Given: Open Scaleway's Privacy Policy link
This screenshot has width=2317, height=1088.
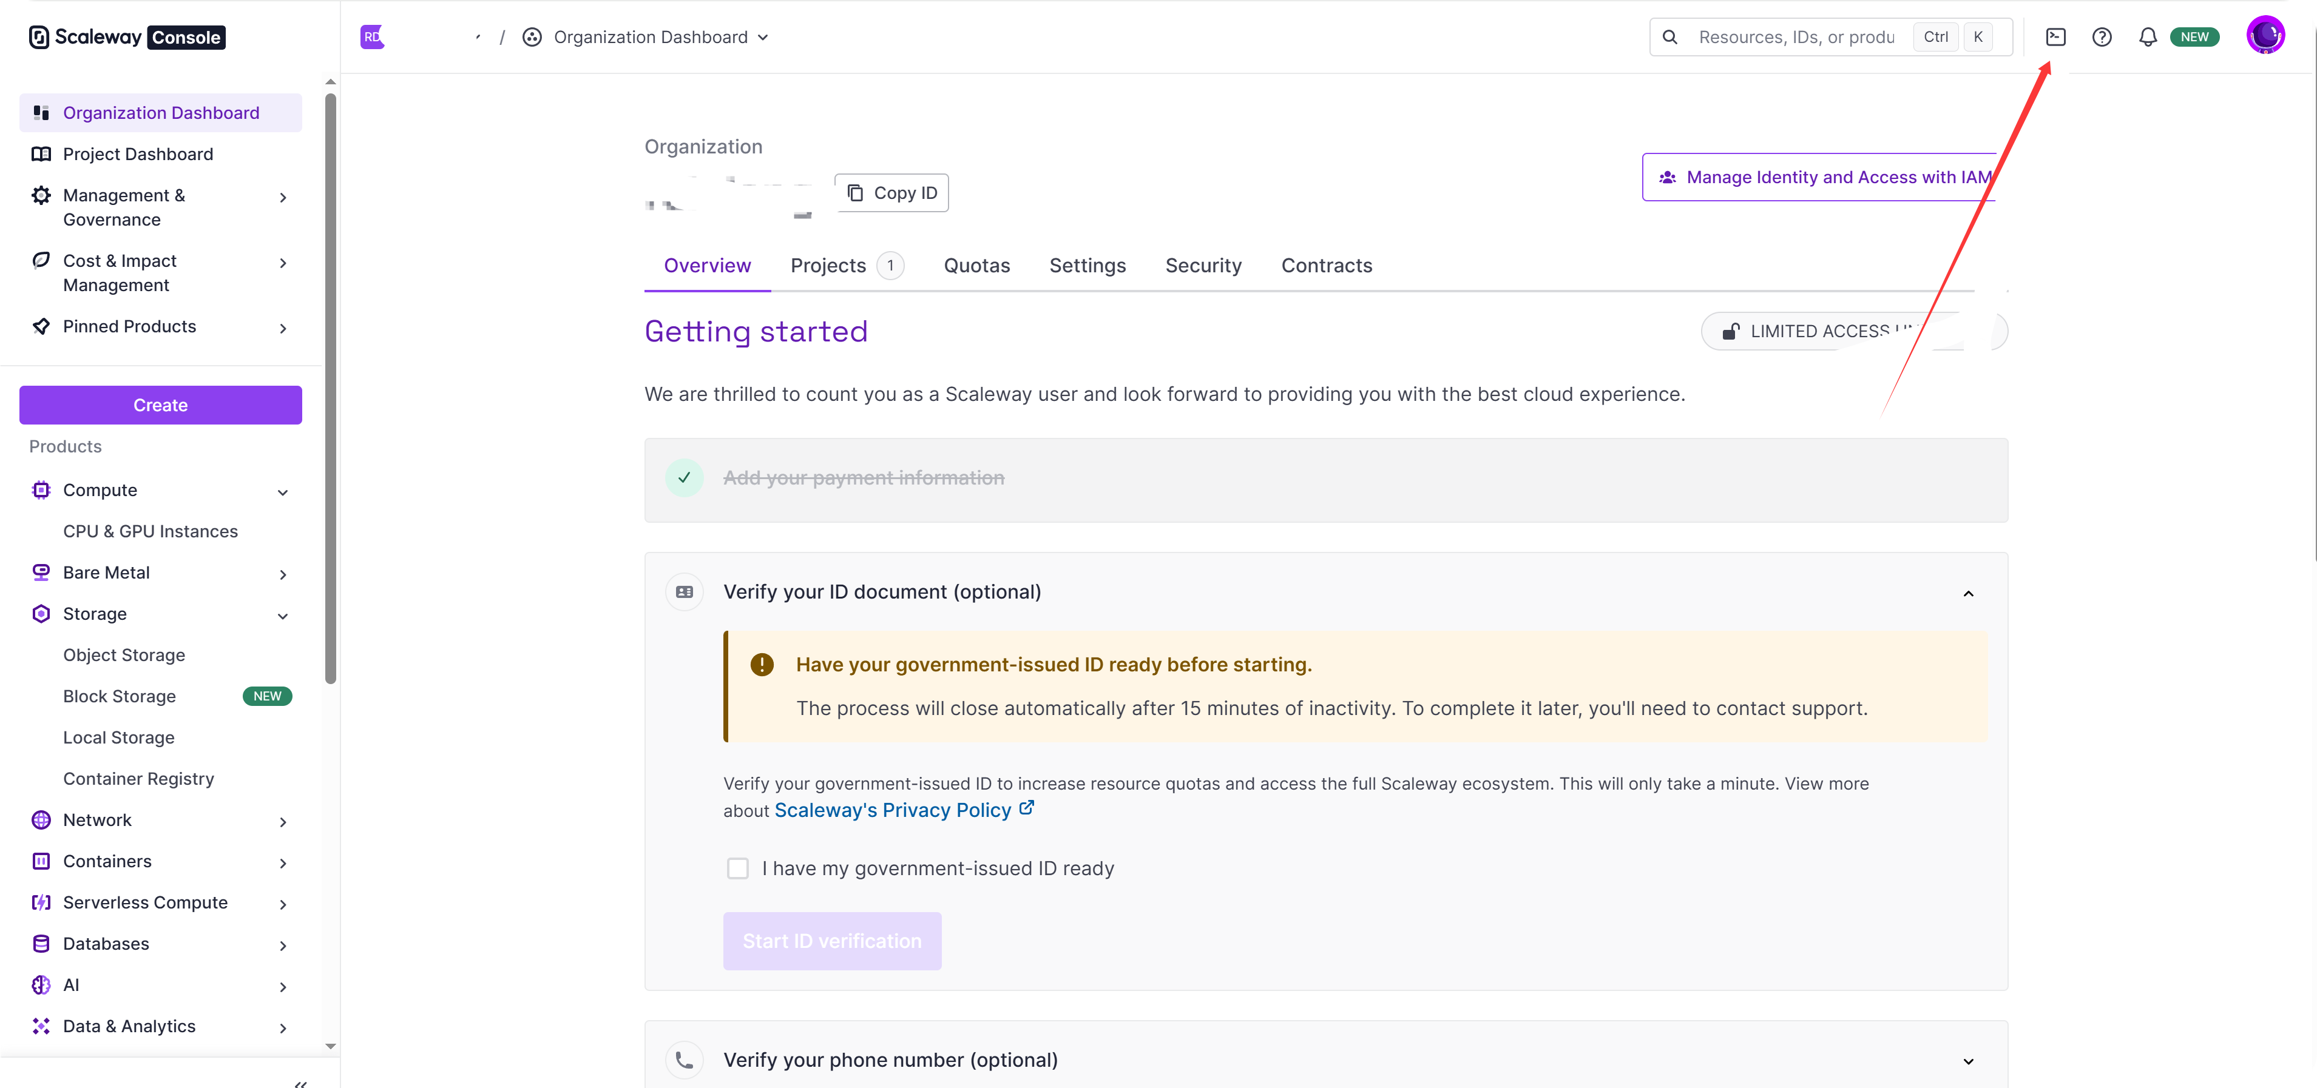Looking at the screenshot, I should tap(892, 810).
